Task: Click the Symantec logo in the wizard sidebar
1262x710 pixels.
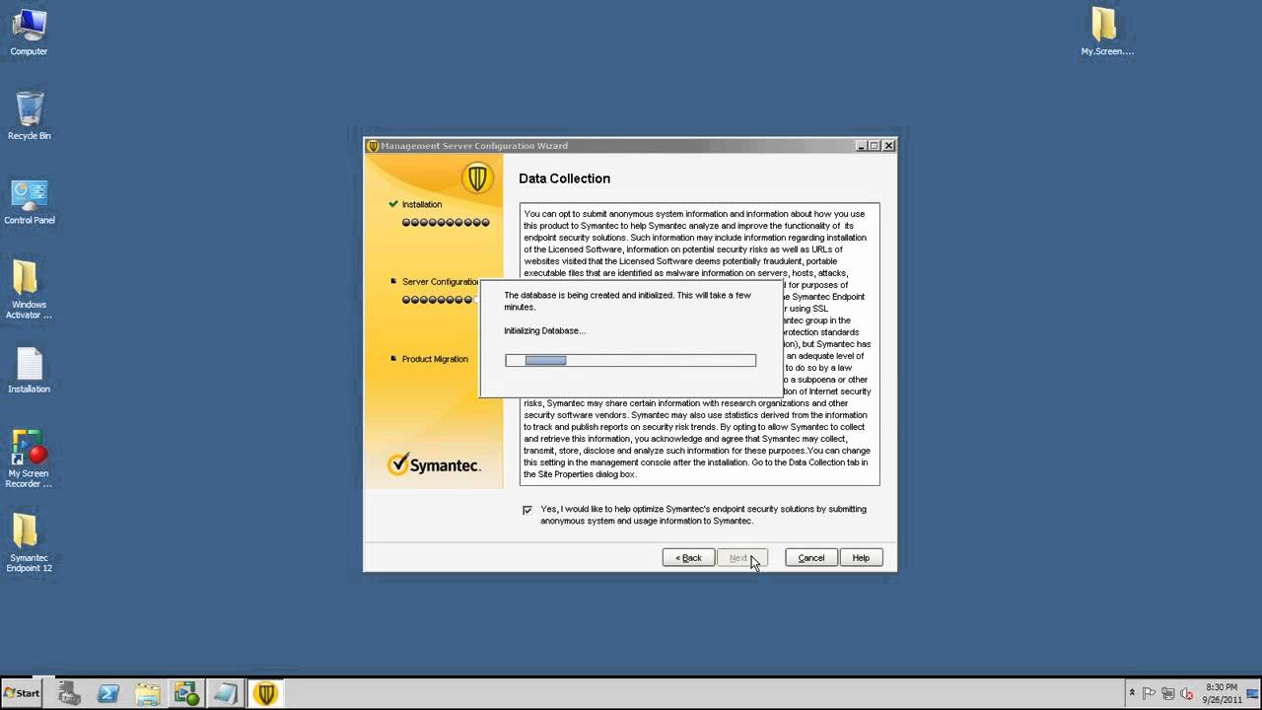Action: tap(434, 464)
